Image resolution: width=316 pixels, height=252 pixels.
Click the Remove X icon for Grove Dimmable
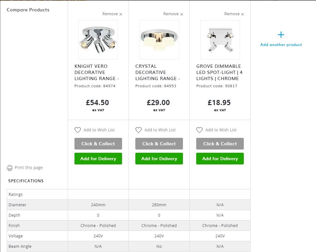coord(243,14)
